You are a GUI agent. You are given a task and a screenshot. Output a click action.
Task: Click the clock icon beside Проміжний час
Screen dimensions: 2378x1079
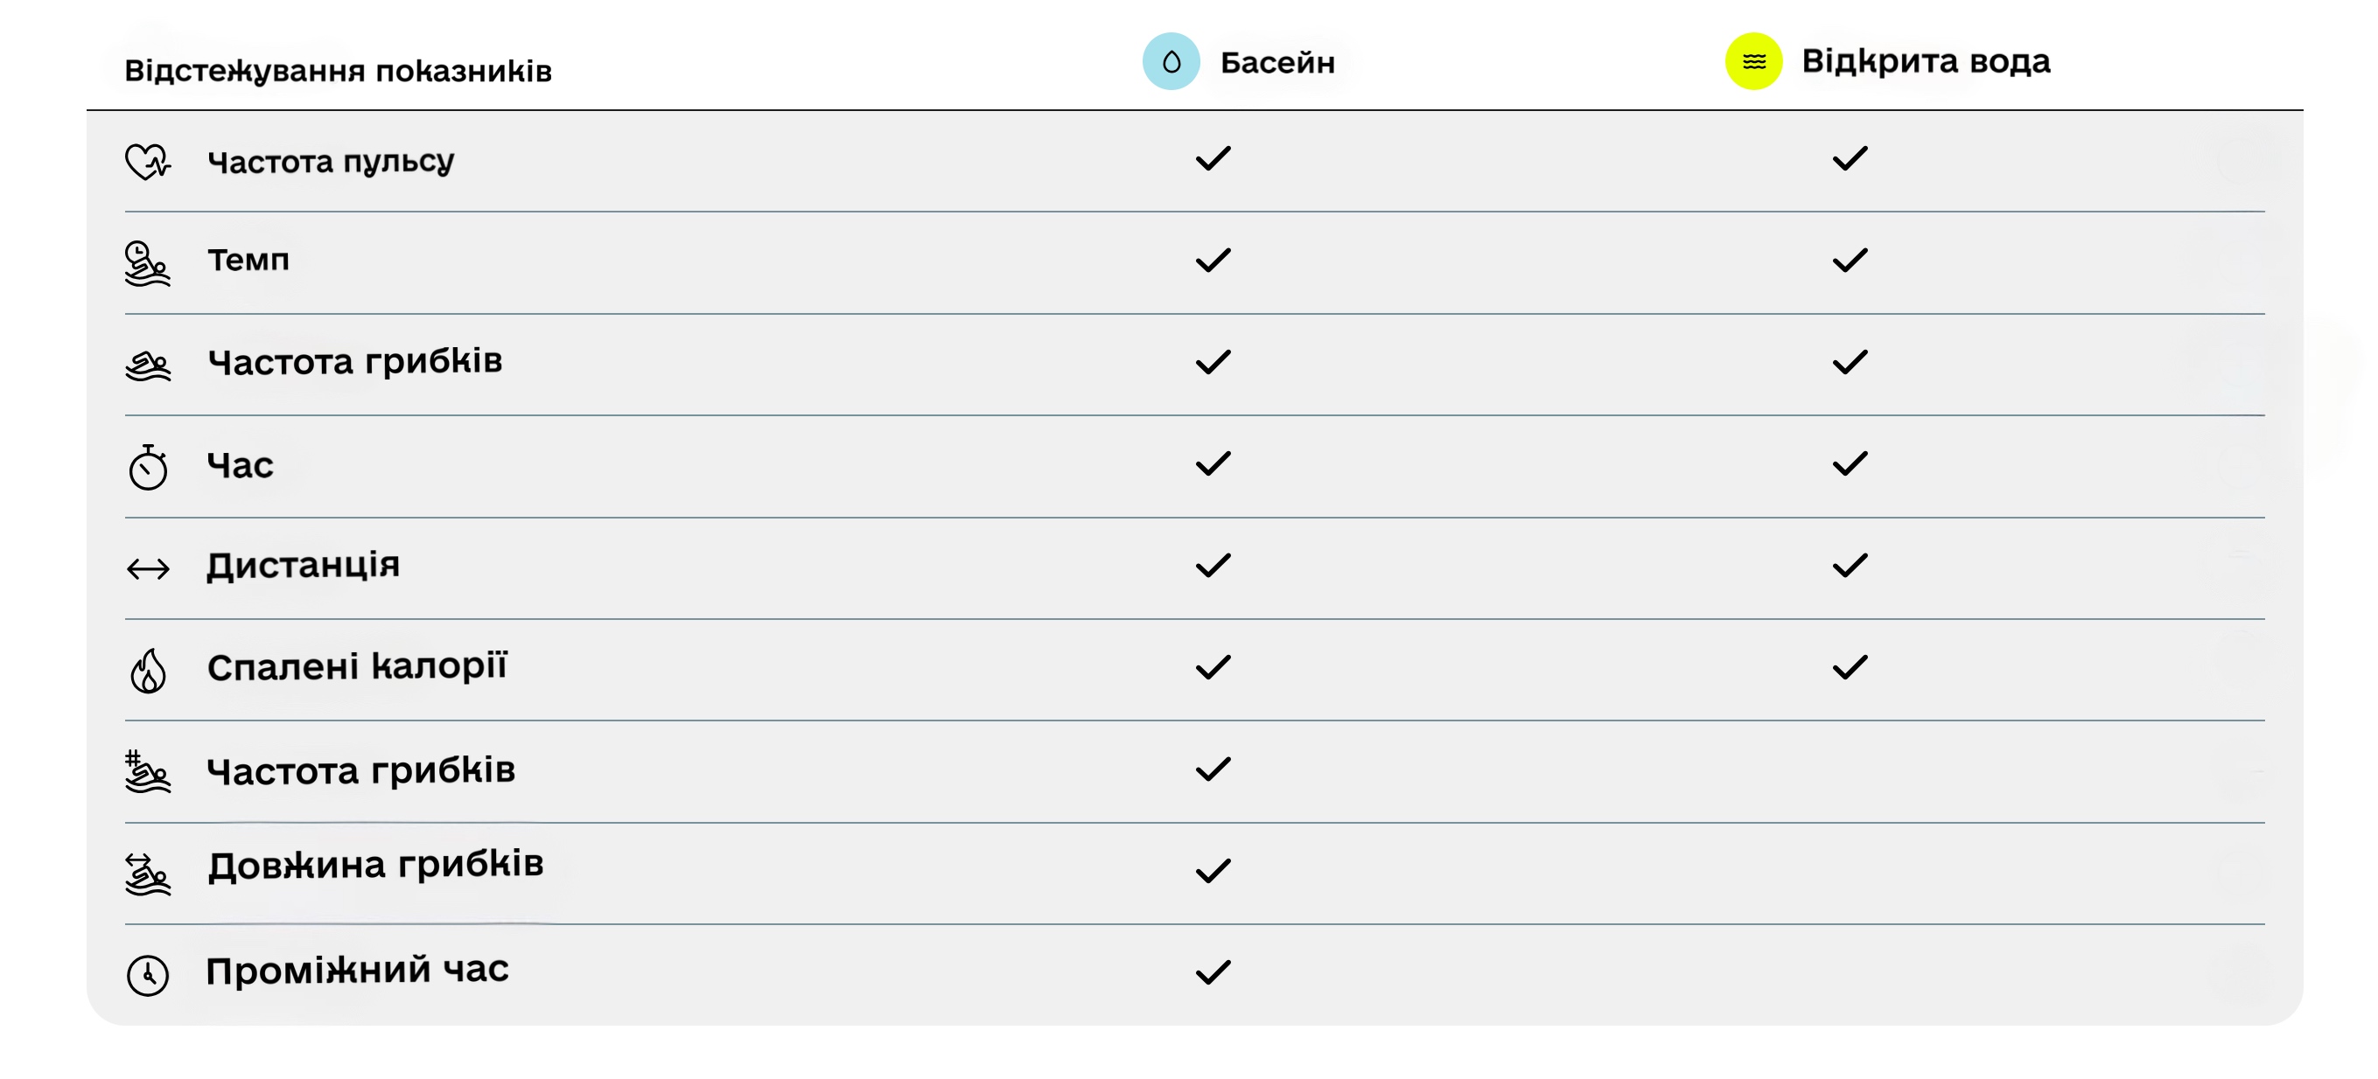148,975
